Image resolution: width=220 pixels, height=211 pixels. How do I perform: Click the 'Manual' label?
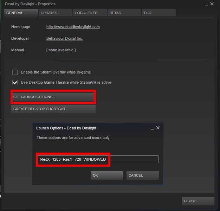[18, 50]
